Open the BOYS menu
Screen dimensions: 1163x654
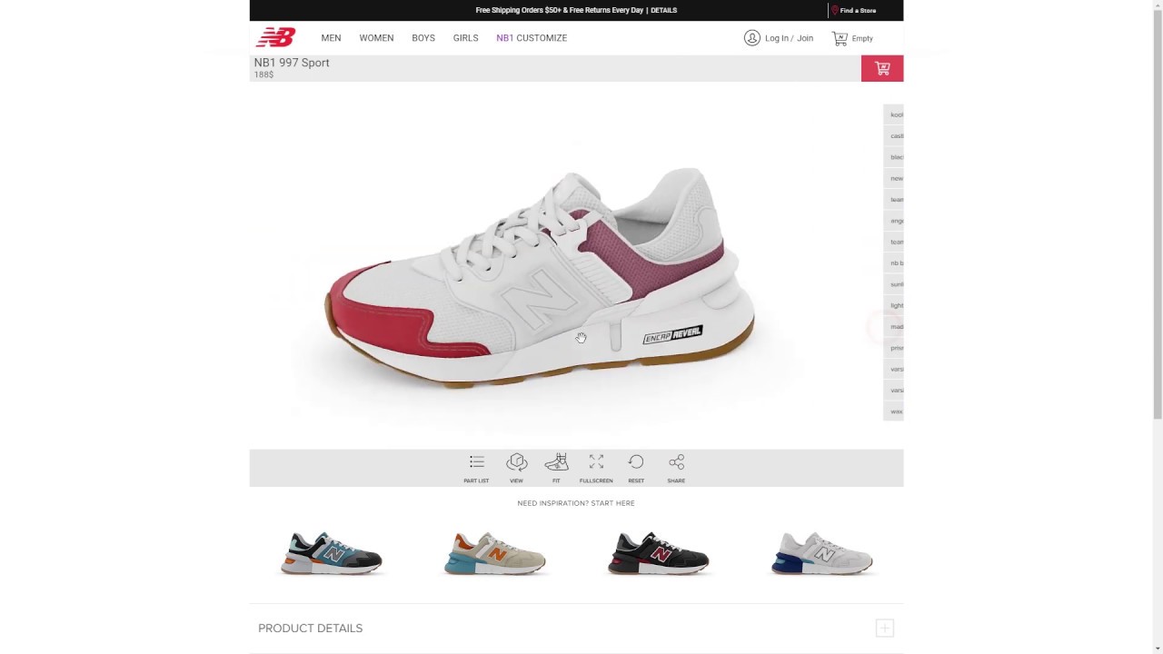[423, 38]
